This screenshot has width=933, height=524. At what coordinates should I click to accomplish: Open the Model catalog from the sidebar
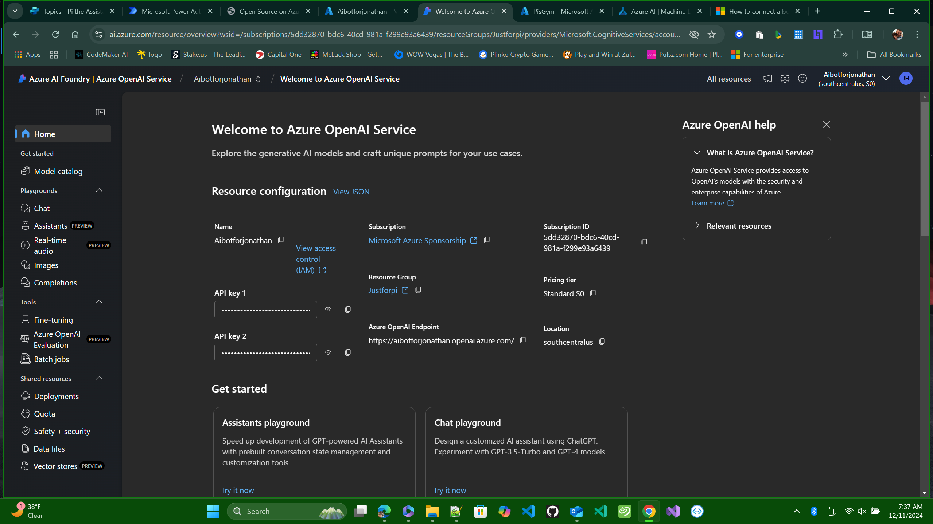click(x=58, y=171)
